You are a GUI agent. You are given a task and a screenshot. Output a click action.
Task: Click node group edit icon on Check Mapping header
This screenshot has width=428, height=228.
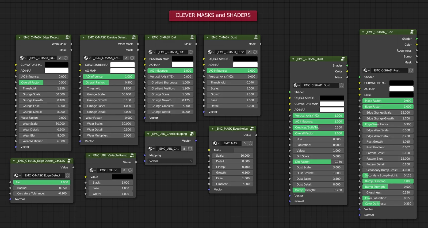pos(192,134)
